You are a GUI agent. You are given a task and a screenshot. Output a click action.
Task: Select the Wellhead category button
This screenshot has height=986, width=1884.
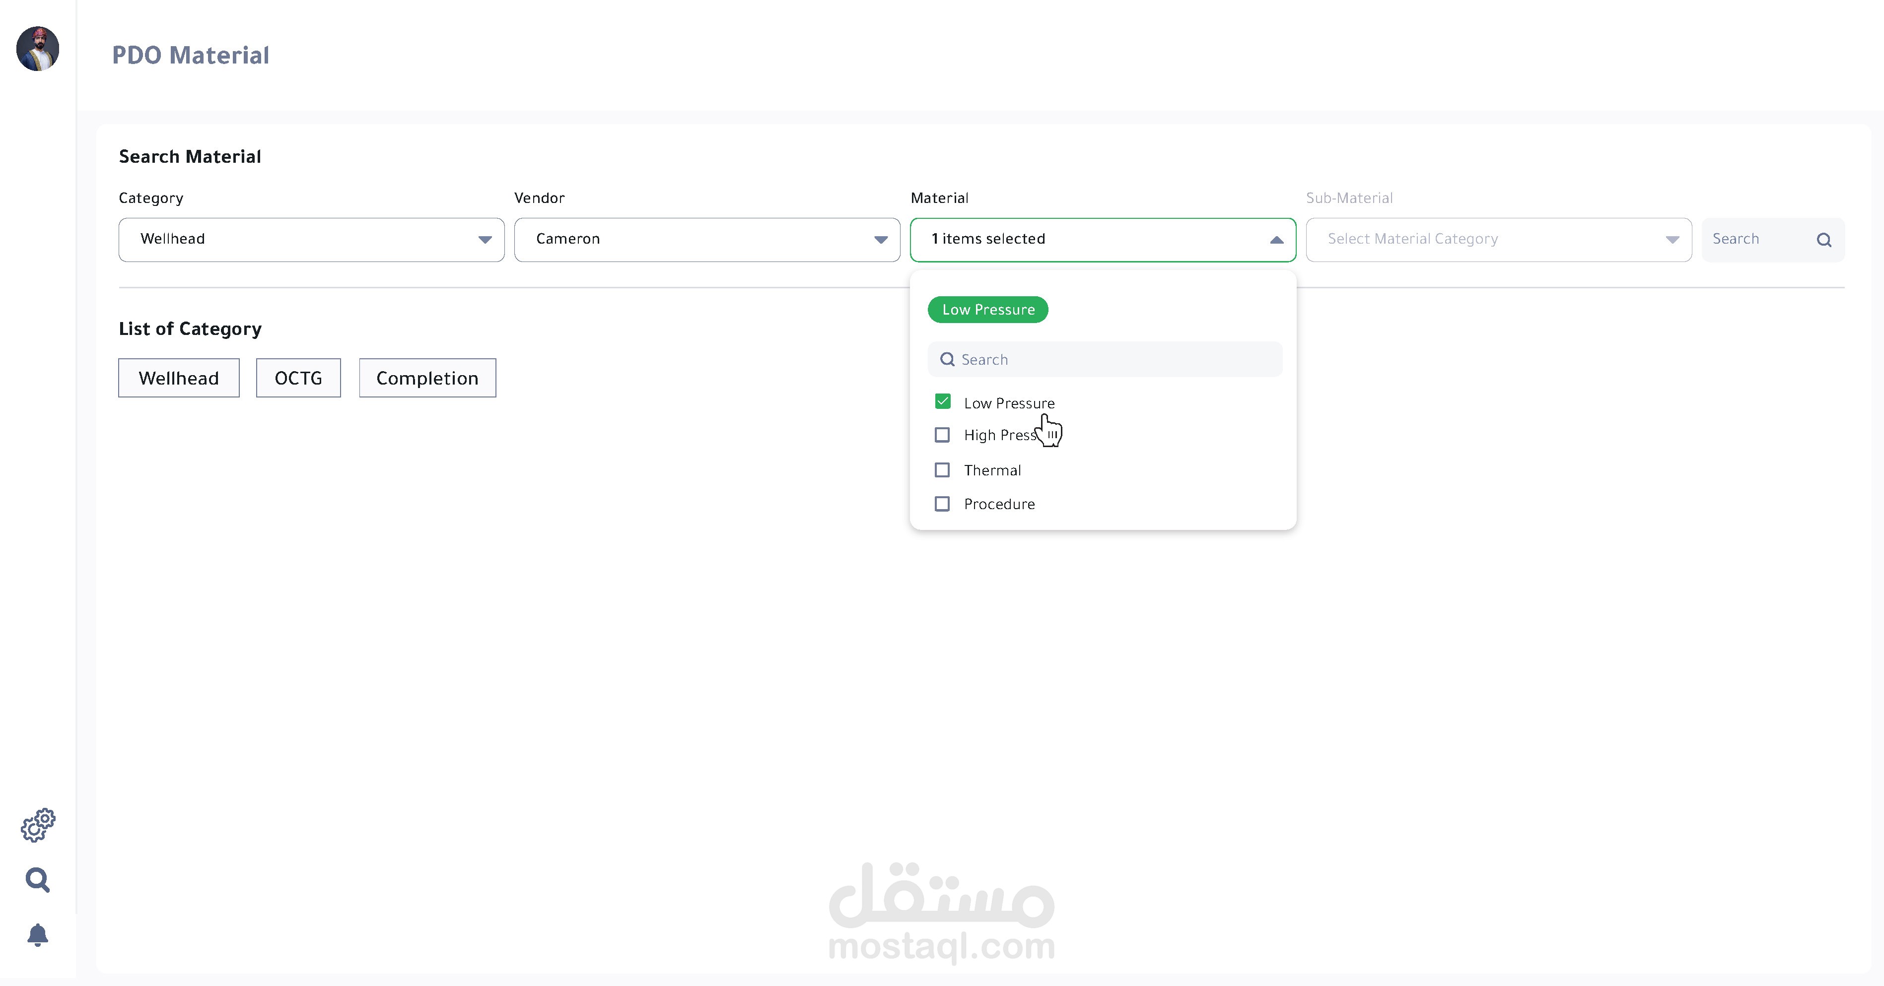[x=178, y=378]
